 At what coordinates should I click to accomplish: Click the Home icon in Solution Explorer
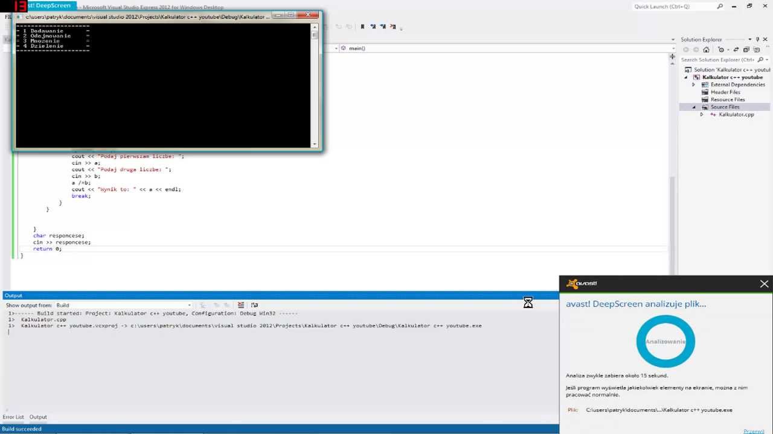tap(706, 50)
